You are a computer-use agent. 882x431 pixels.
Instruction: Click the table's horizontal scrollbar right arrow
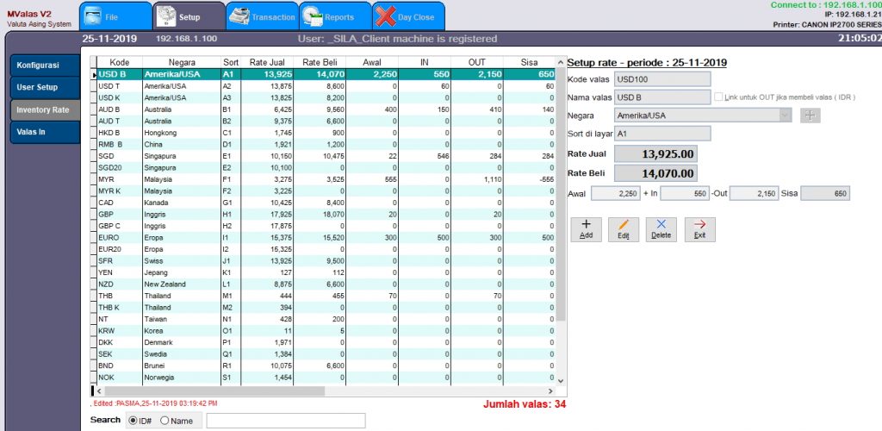click(x=550, y=390)
